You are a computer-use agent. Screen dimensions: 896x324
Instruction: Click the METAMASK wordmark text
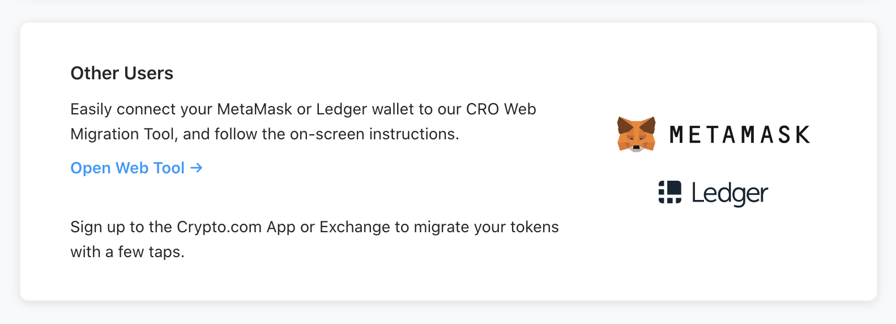point(740,135)
